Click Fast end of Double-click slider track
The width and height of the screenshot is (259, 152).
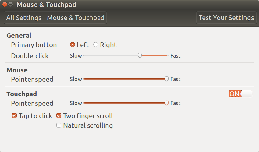168,55
